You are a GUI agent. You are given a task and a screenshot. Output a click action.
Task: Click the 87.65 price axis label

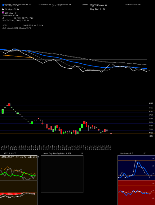(x=151, y=115)
